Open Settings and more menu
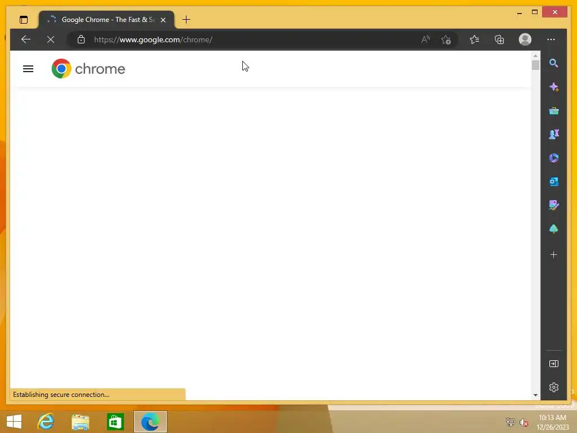The width and height of the screenshot is (577, 433). [551, 39]
